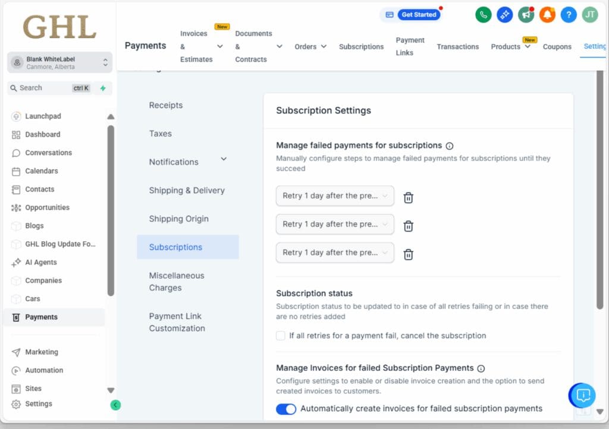Open Taxes settings in the side menu

tap(161, 134)
